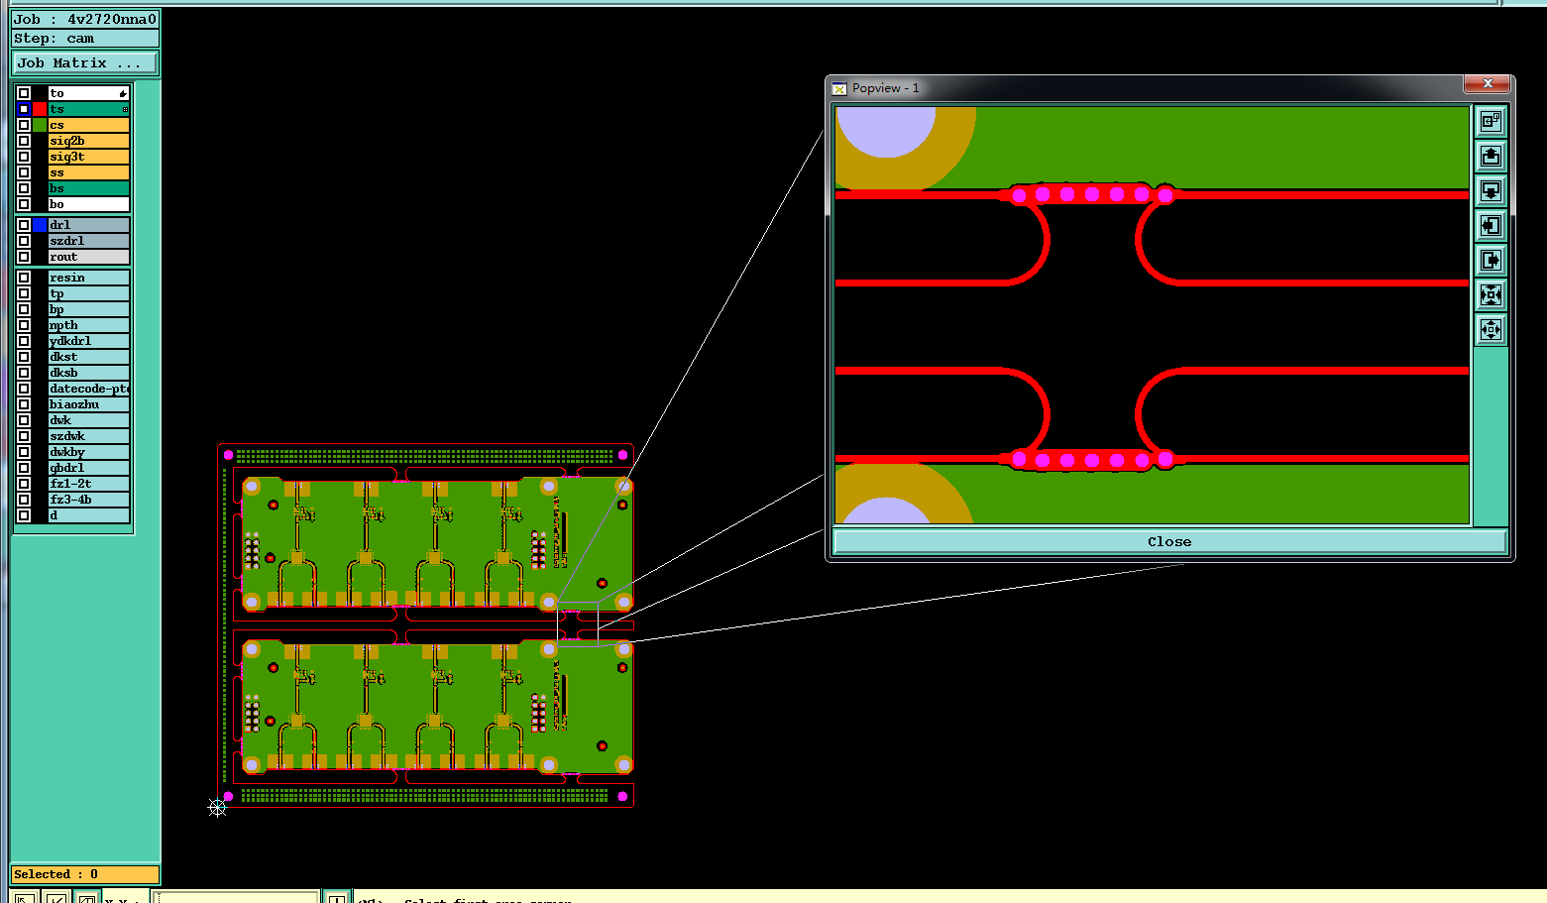Select the layer name 'bo'
Viewport: 1547px width, 903px height.
[x=89, y=204]
